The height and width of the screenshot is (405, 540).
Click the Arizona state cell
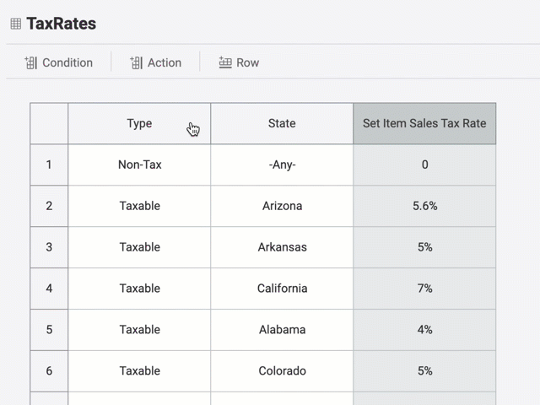282,206
